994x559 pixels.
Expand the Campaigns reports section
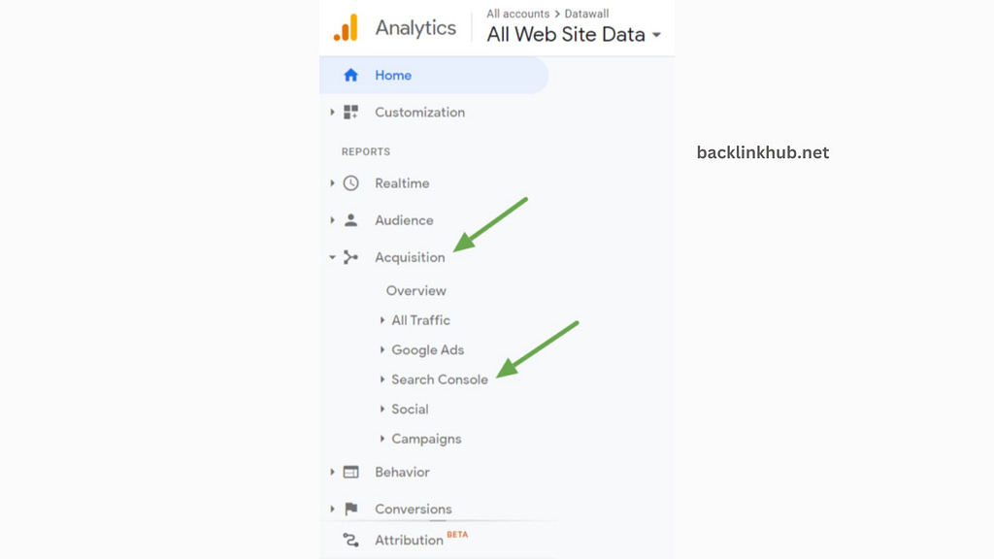382,439
